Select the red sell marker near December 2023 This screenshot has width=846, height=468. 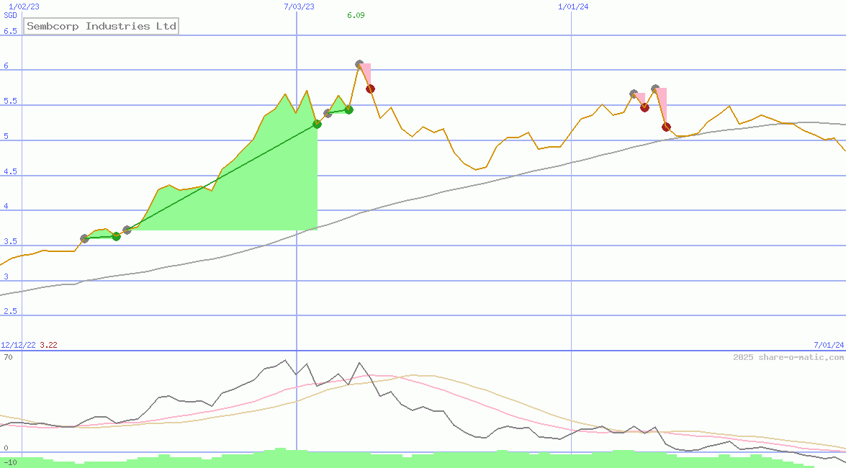click(644, 107)
